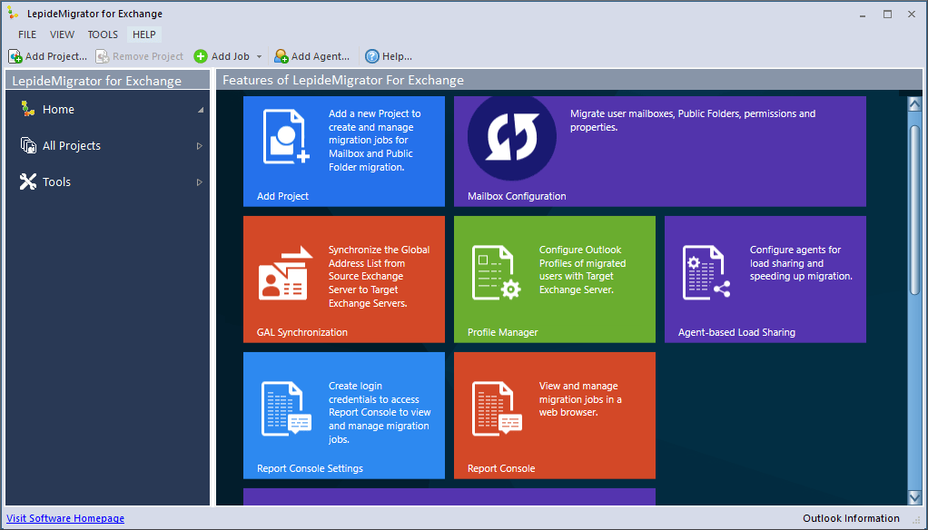Click the Tools wrench icon in sidebar
The height and width of the screenshot is (530, 928).
(28, 182)
